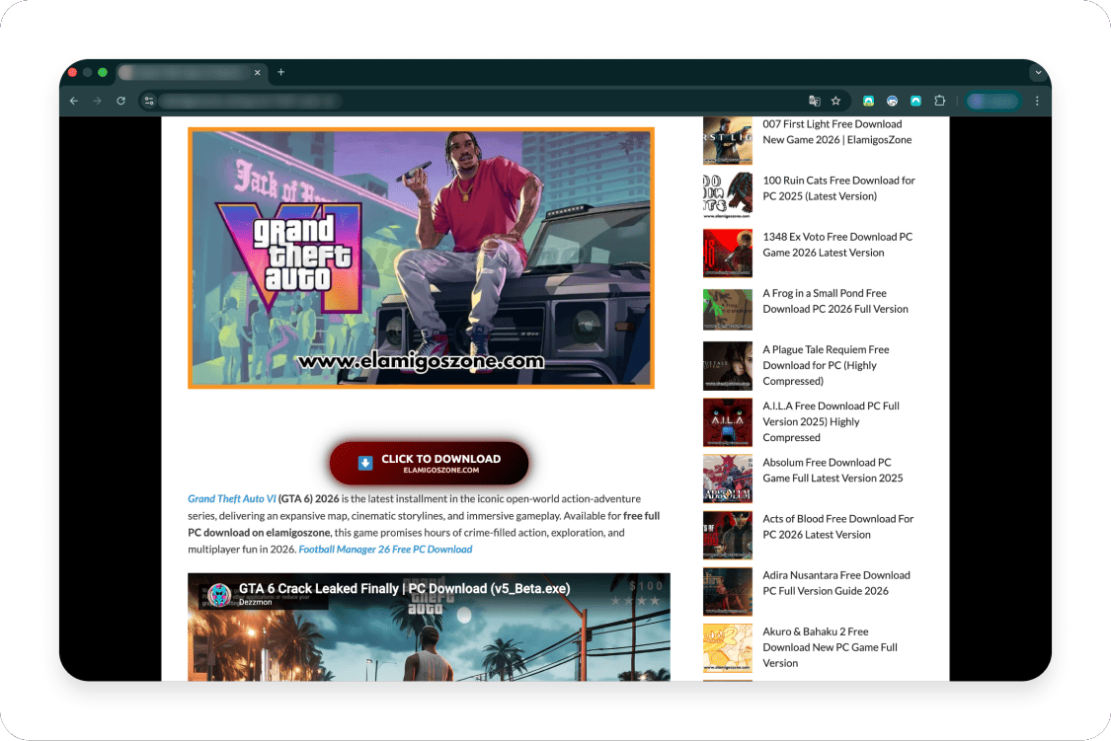The height and width of the screenshot is (741, 1111).
Task: Open site information icon in address bar
Action: [x=149, y=102]
